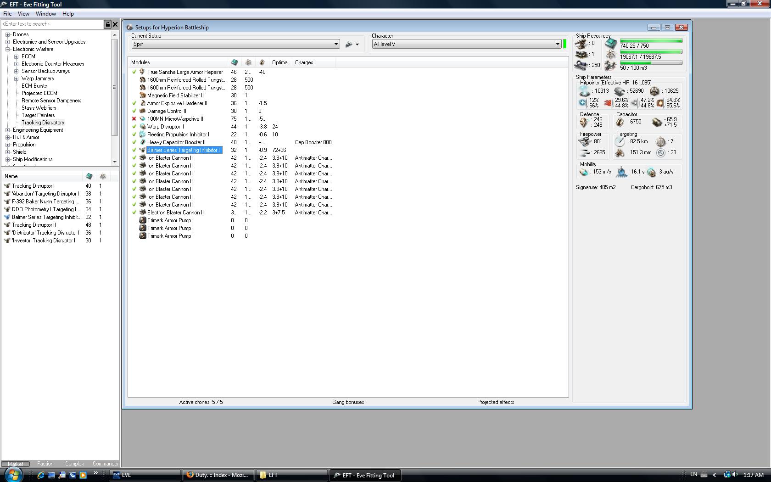The width and height of the screenshot is (771, 482).
Task: Sort item list by the Name column header
Action: [x=42, y=176]
